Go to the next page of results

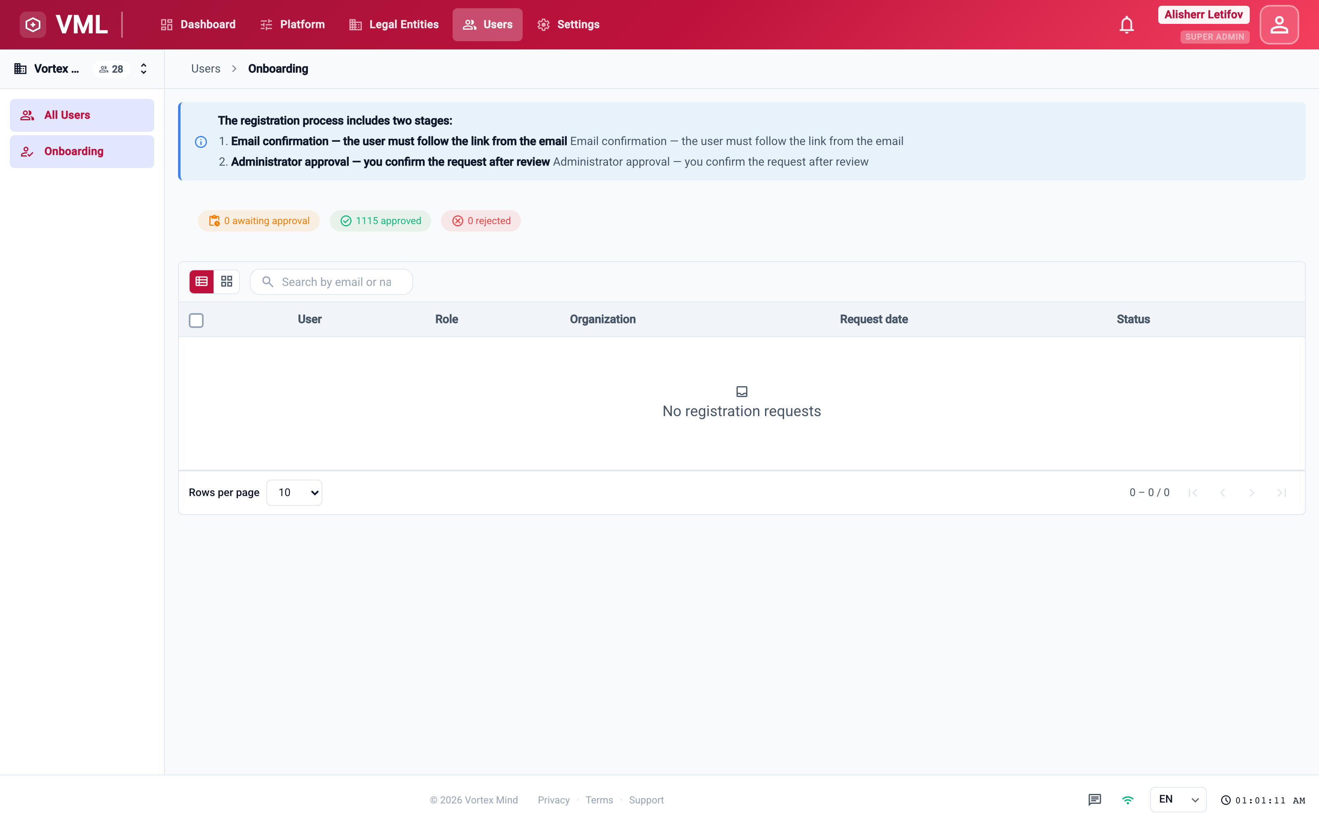click(x=1252, y=493)
